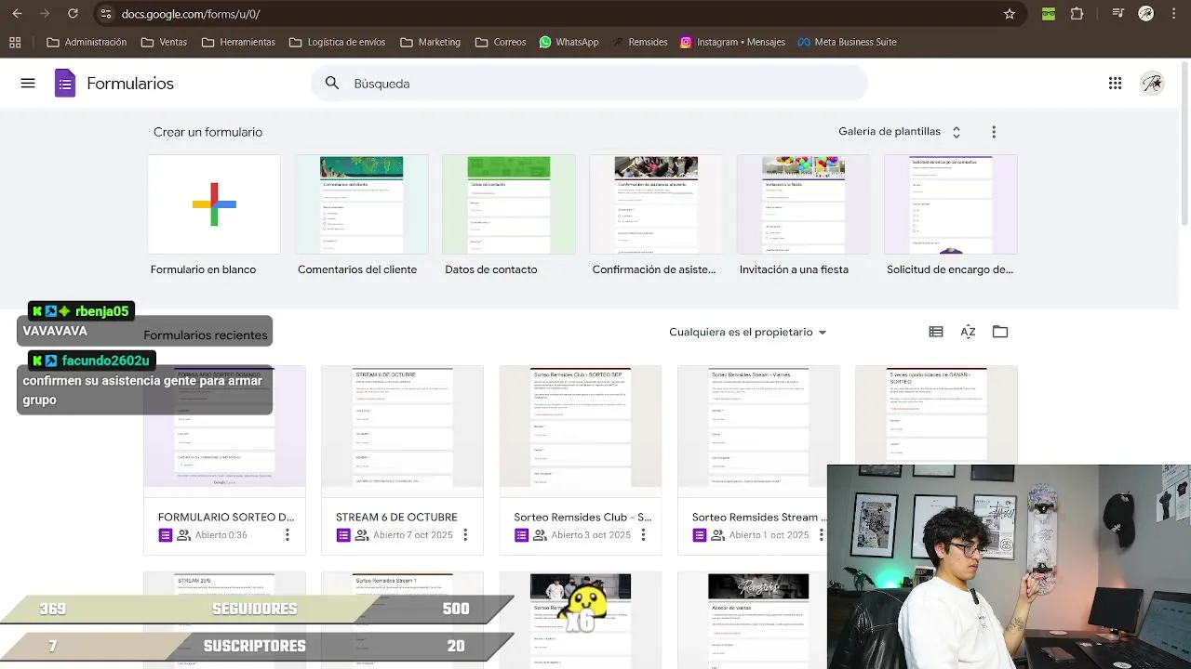Open the Instagram • Mensajes bookmark
The height and width of the screenshot is (669, 1191).
[x=732, y=42]
